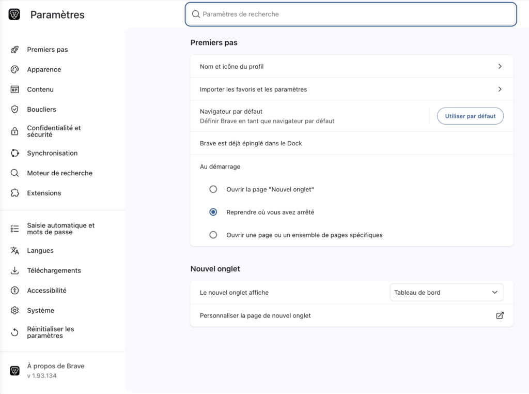
Task: Click Brave est déjà épinglé dans le Dock
Action: coord(251,143)
